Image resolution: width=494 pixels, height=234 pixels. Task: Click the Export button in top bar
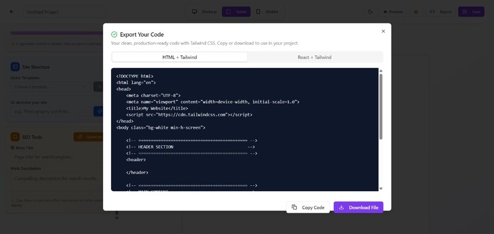point(441,12)
